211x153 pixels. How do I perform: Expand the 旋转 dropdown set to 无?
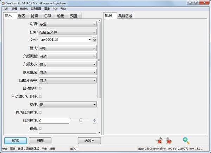coord(68,105)
